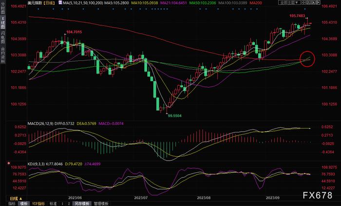Click the J:74.4699 value
341x206 pixels.
[x=92, y=164]
